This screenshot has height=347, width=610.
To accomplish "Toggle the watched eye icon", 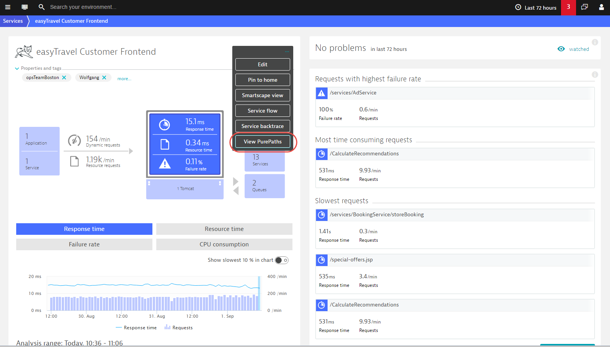I will [x=561, y=49].
